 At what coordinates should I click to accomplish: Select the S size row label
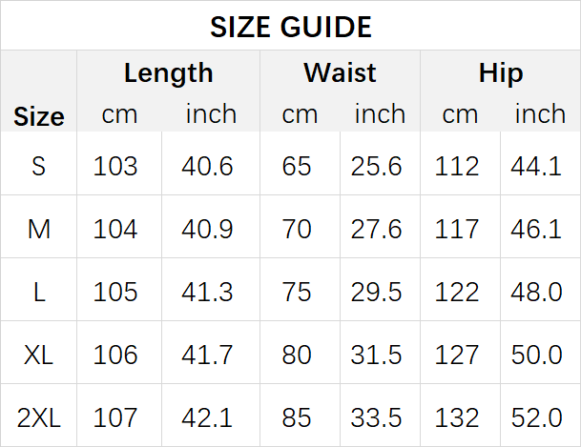coord(39,166)
